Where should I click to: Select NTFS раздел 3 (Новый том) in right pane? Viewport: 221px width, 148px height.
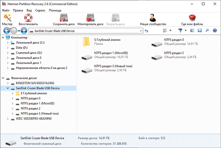click(107, 68)
